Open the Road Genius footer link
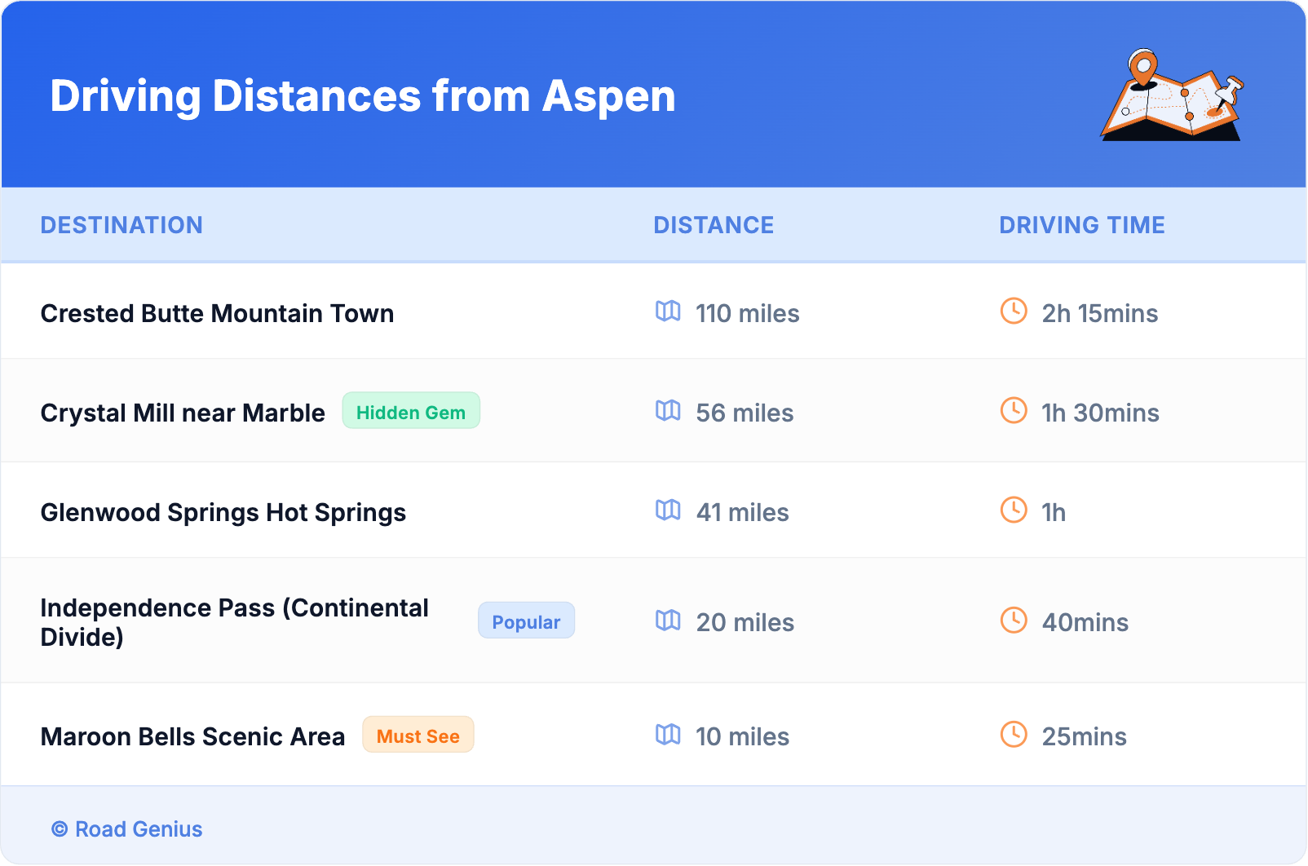The image size is (1308, 866). 128,829
